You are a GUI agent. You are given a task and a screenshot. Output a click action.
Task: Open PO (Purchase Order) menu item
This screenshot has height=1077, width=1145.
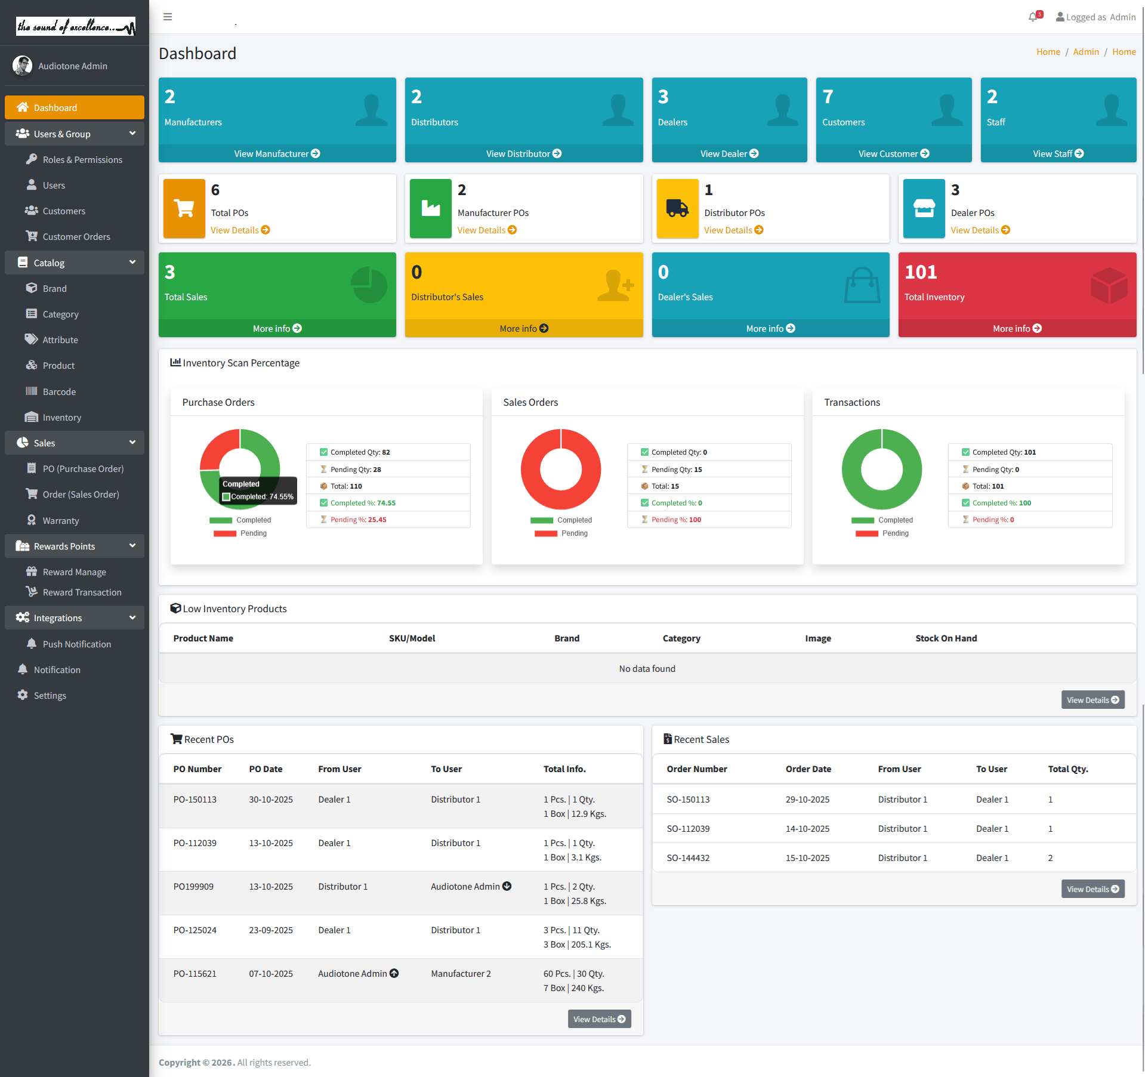[x=75, y=468]
